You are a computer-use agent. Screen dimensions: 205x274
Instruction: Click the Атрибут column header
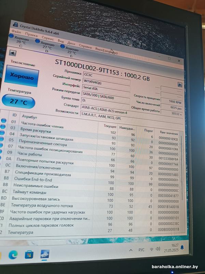tap(29, 117)
